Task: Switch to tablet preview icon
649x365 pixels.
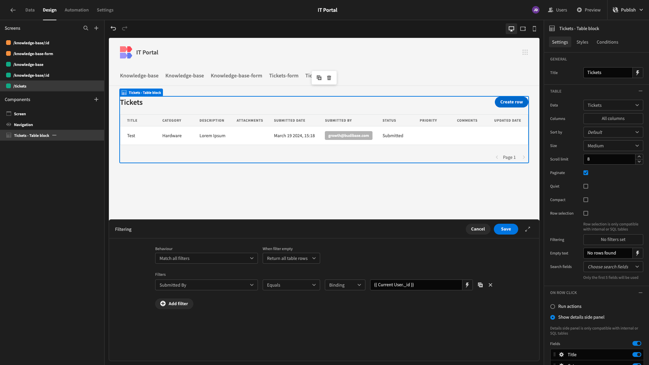Action: pos(523,29)
